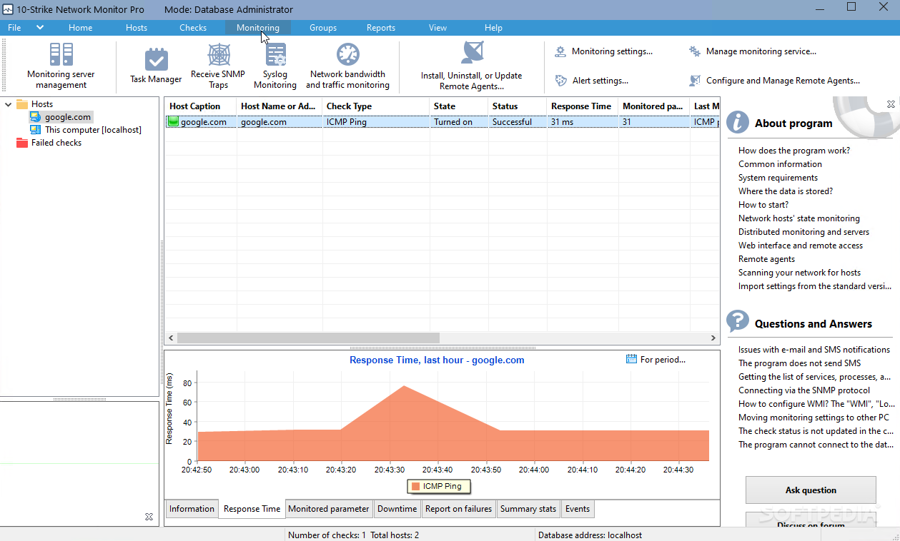Open 'Distributed monitoring and servers' link
Viewport: 900px width, 541px height.
[x=804, y=232]
